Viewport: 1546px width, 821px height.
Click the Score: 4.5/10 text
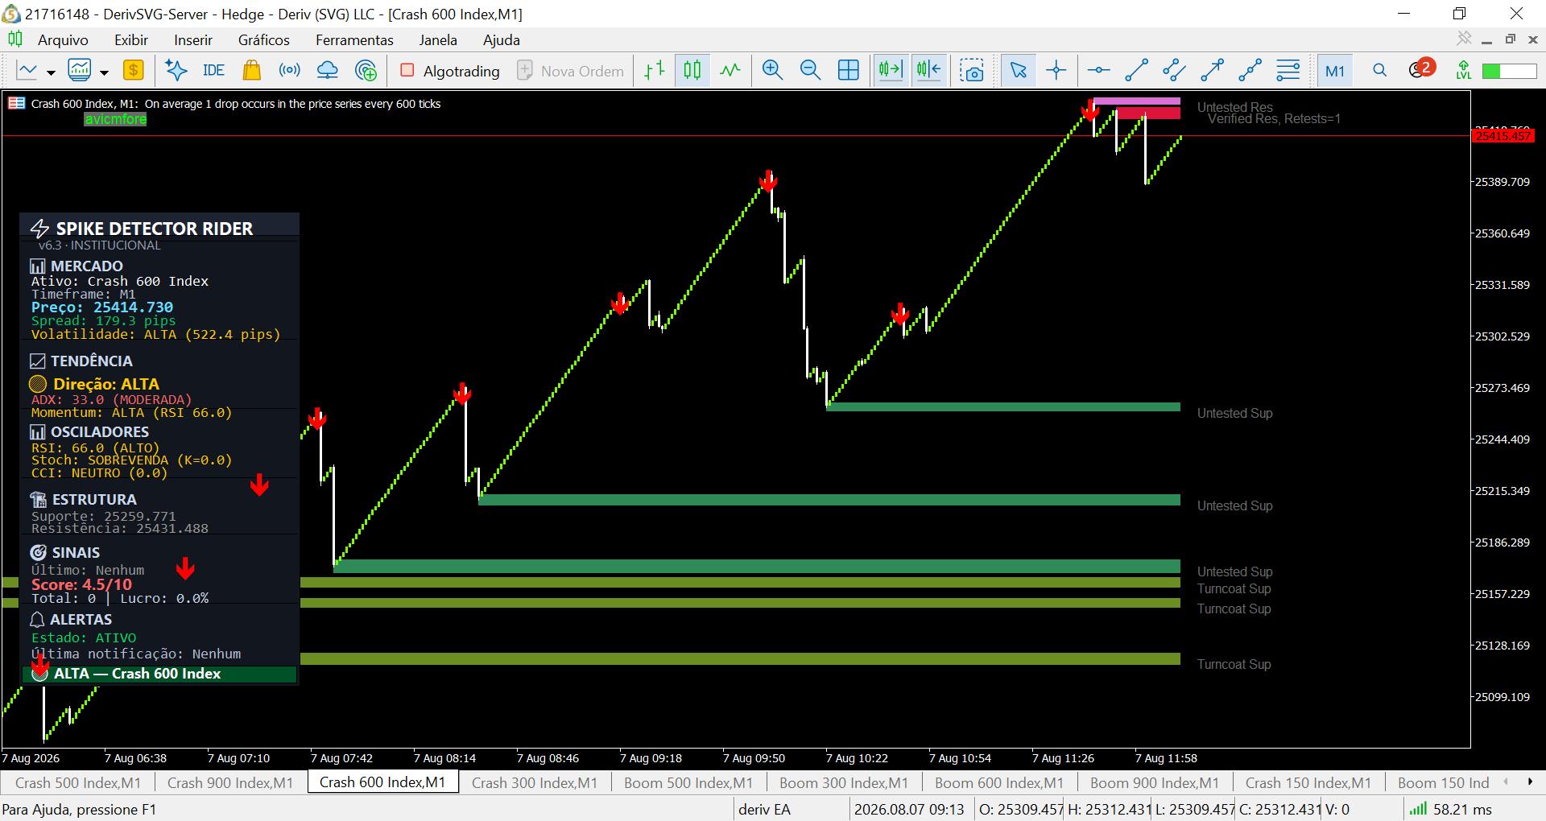[x=81, y=584]
